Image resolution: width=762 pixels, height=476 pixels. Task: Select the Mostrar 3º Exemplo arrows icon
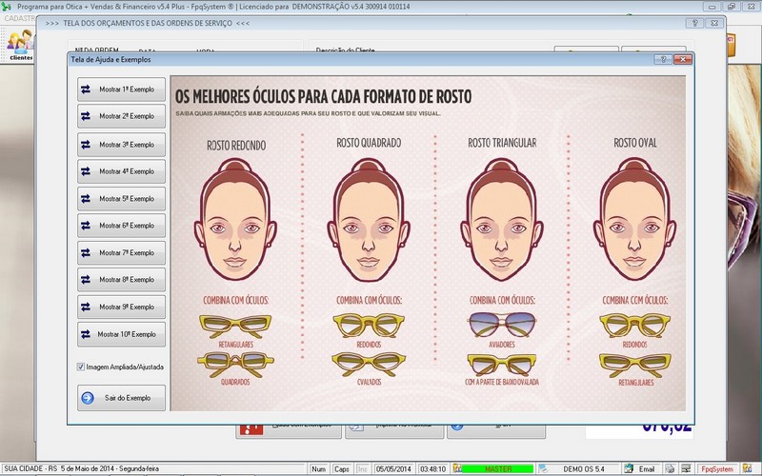pyautogui.click(x=87, y=144)
